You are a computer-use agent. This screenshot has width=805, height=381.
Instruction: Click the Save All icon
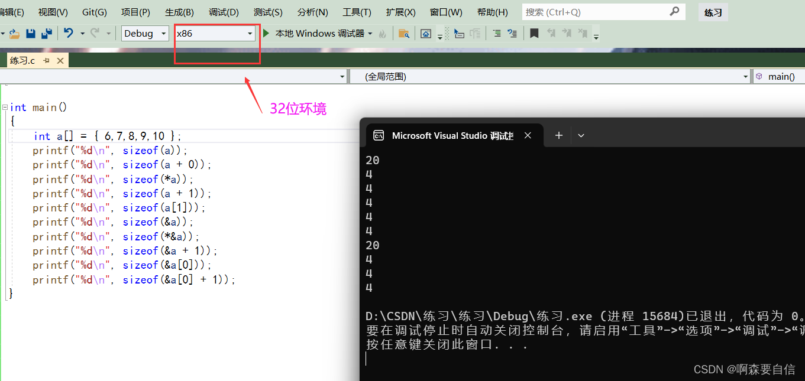point(46,34)
